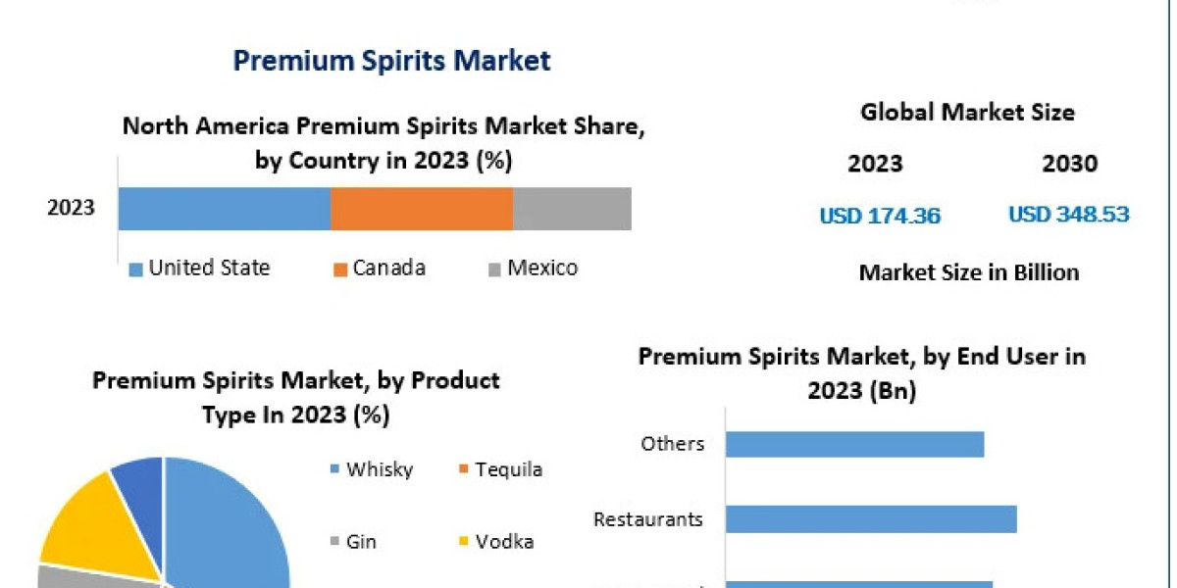Click the yellow Vodka legend marker
Viewport: 1177px width, 588px height.
click(464, 542)
